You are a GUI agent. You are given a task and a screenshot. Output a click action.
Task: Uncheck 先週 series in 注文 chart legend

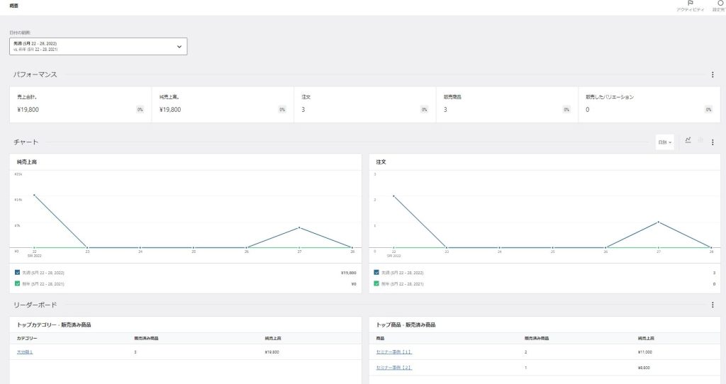click(376, 272)
